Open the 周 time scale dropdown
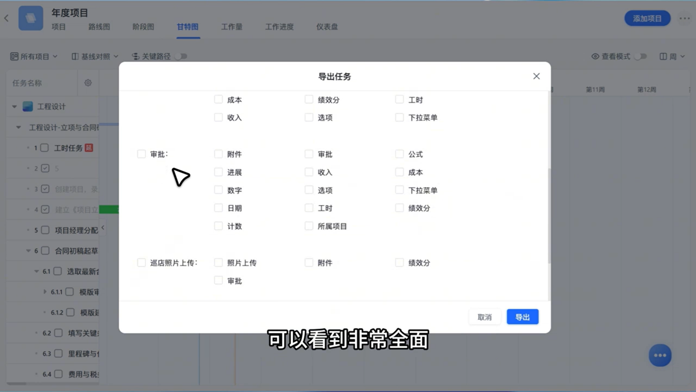 click(672, 56)
